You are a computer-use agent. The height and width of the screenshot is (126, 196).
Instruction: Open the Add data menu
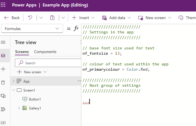pyautogui.click(x=117, y=18)
